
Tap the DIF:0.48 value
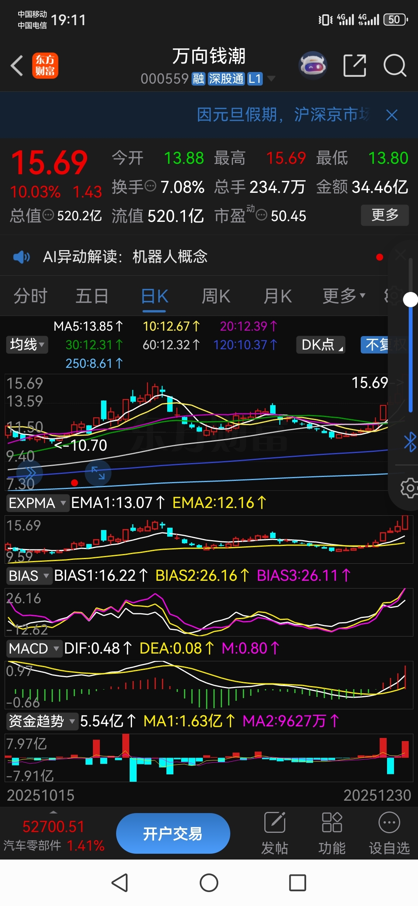coord(98,649)
